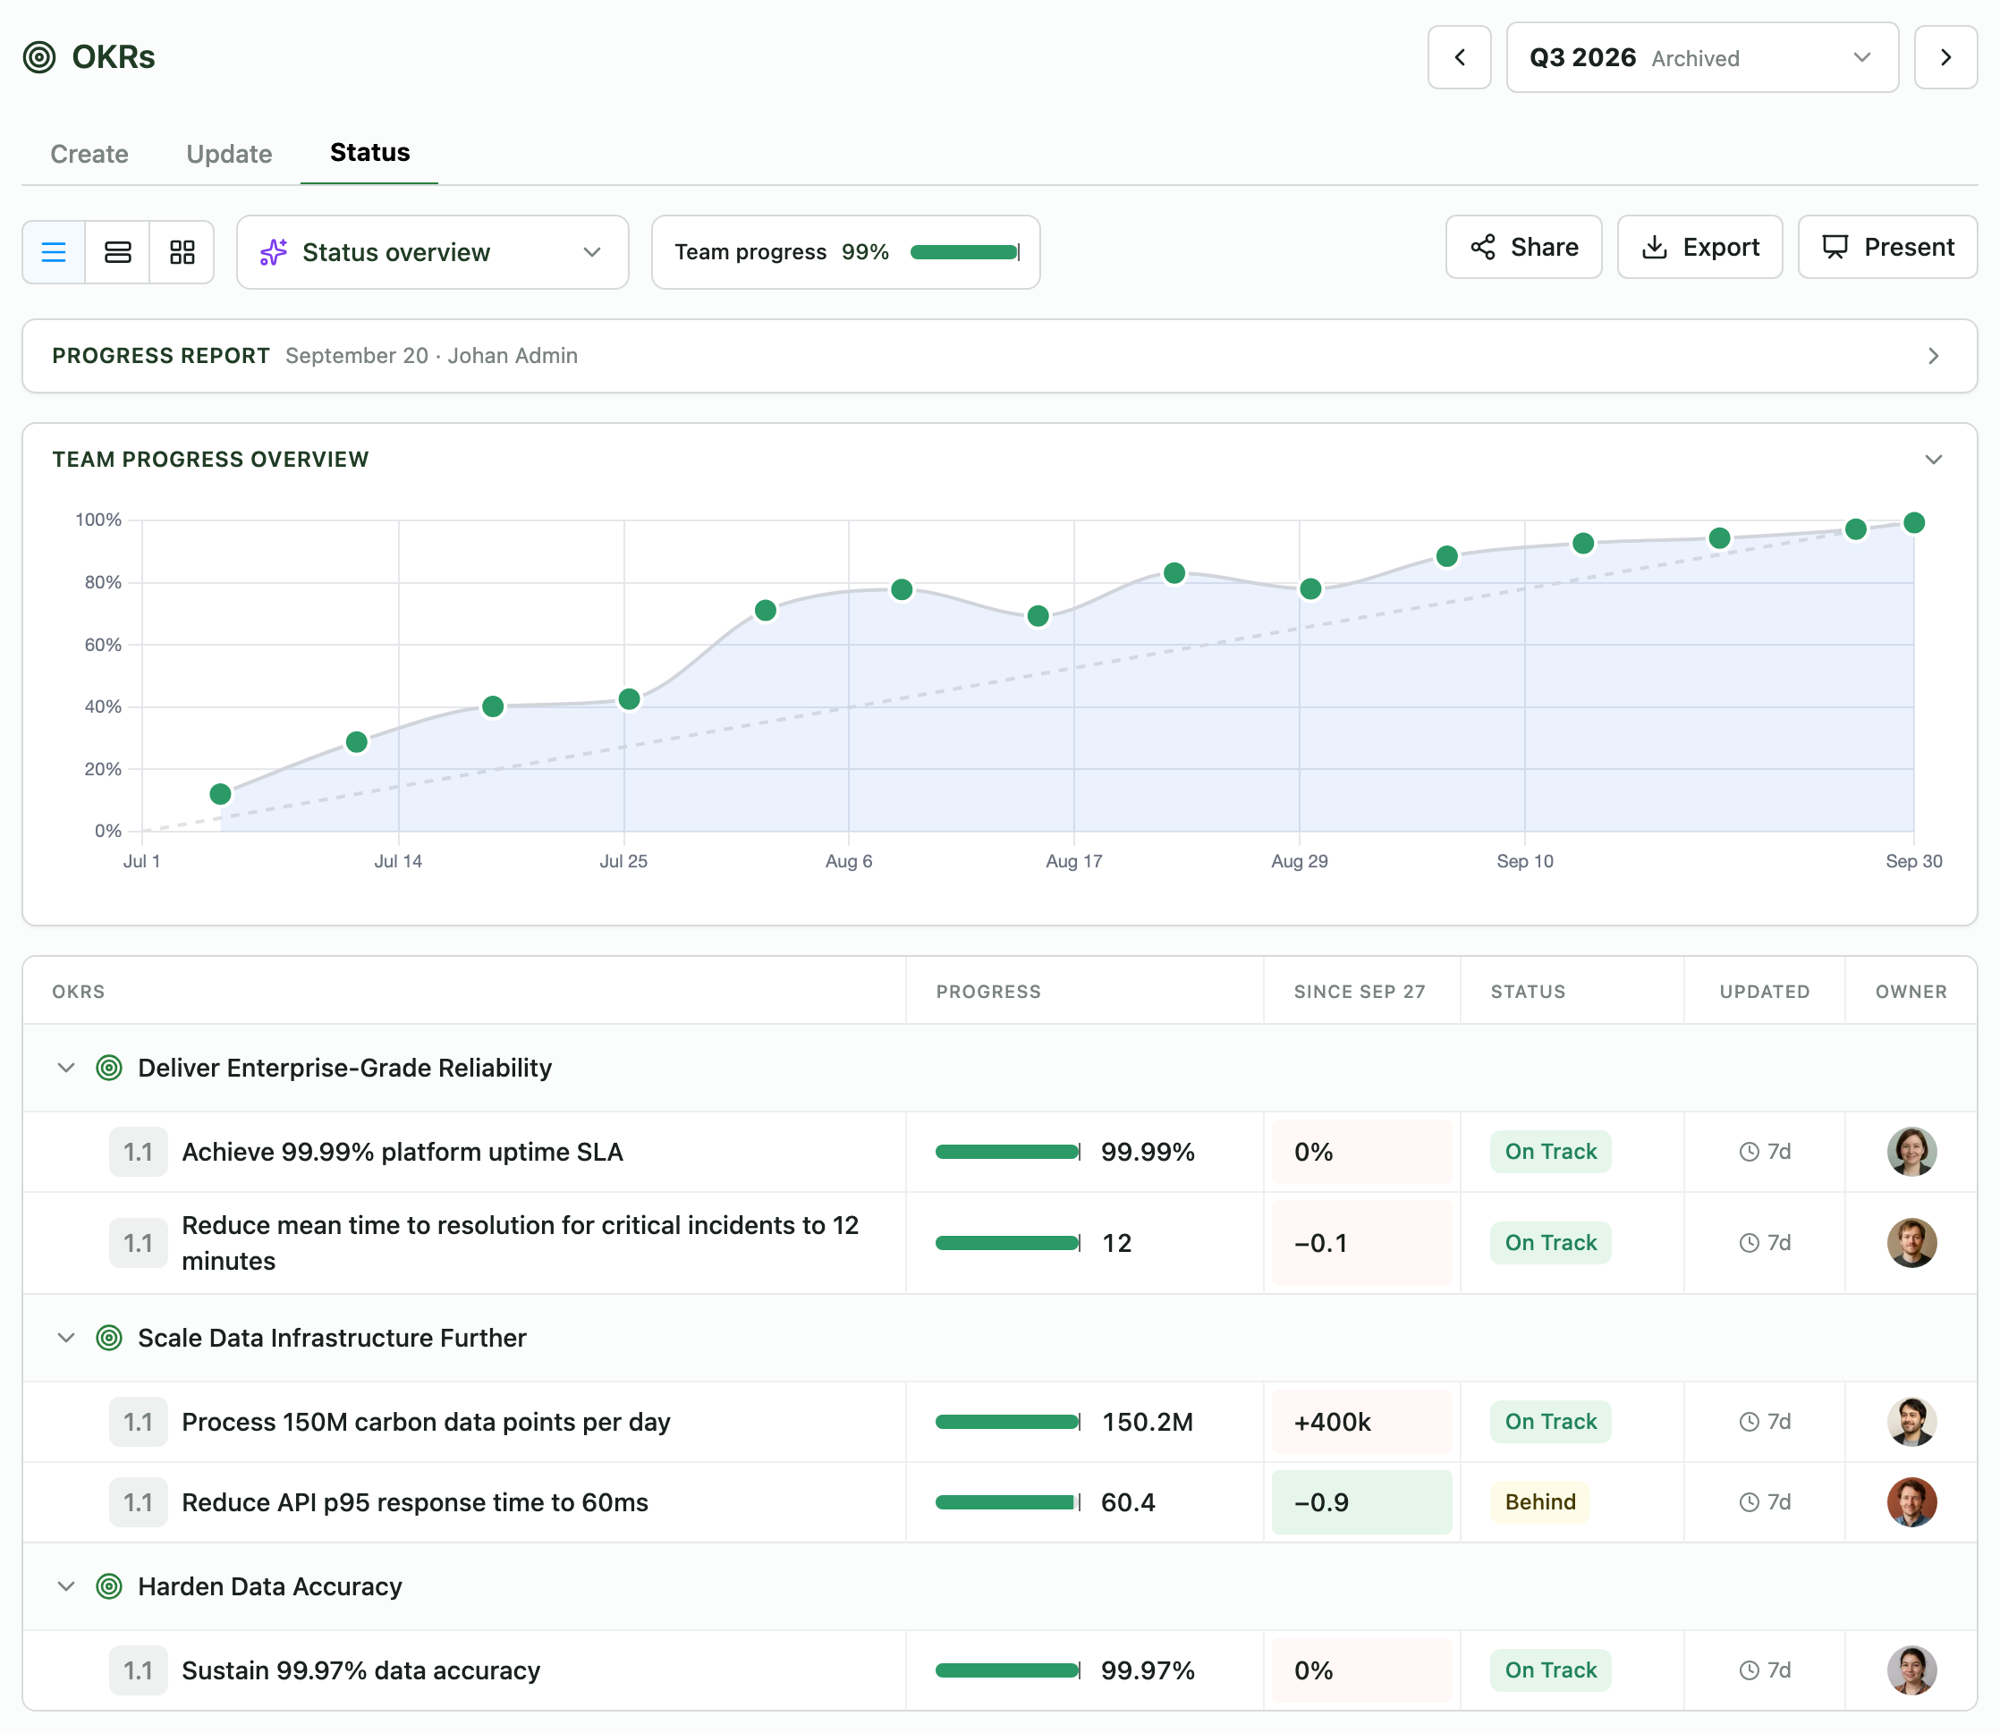Click owner avatar for carbon data points row
This screenshot has width=2000, height=1733.
(1911, 1422)
